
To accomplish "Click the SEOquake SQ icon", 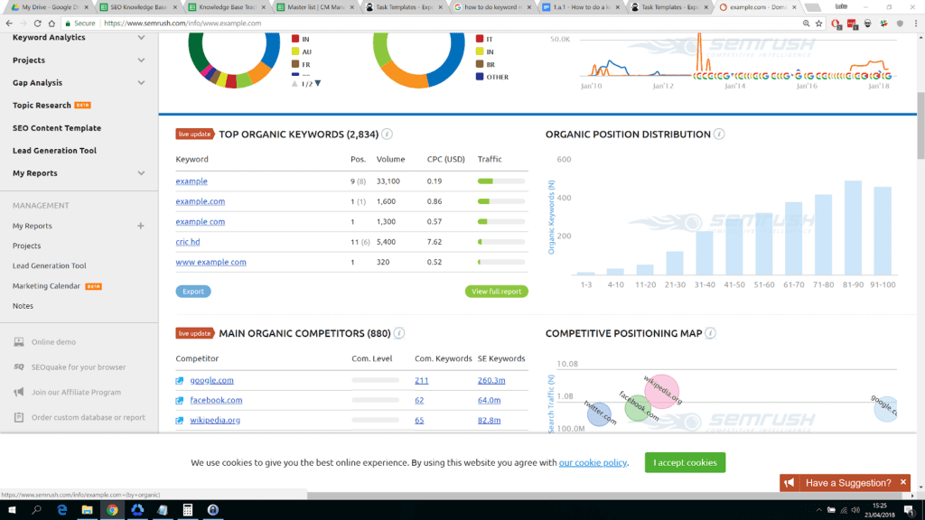I will click(x=19, y=367).
